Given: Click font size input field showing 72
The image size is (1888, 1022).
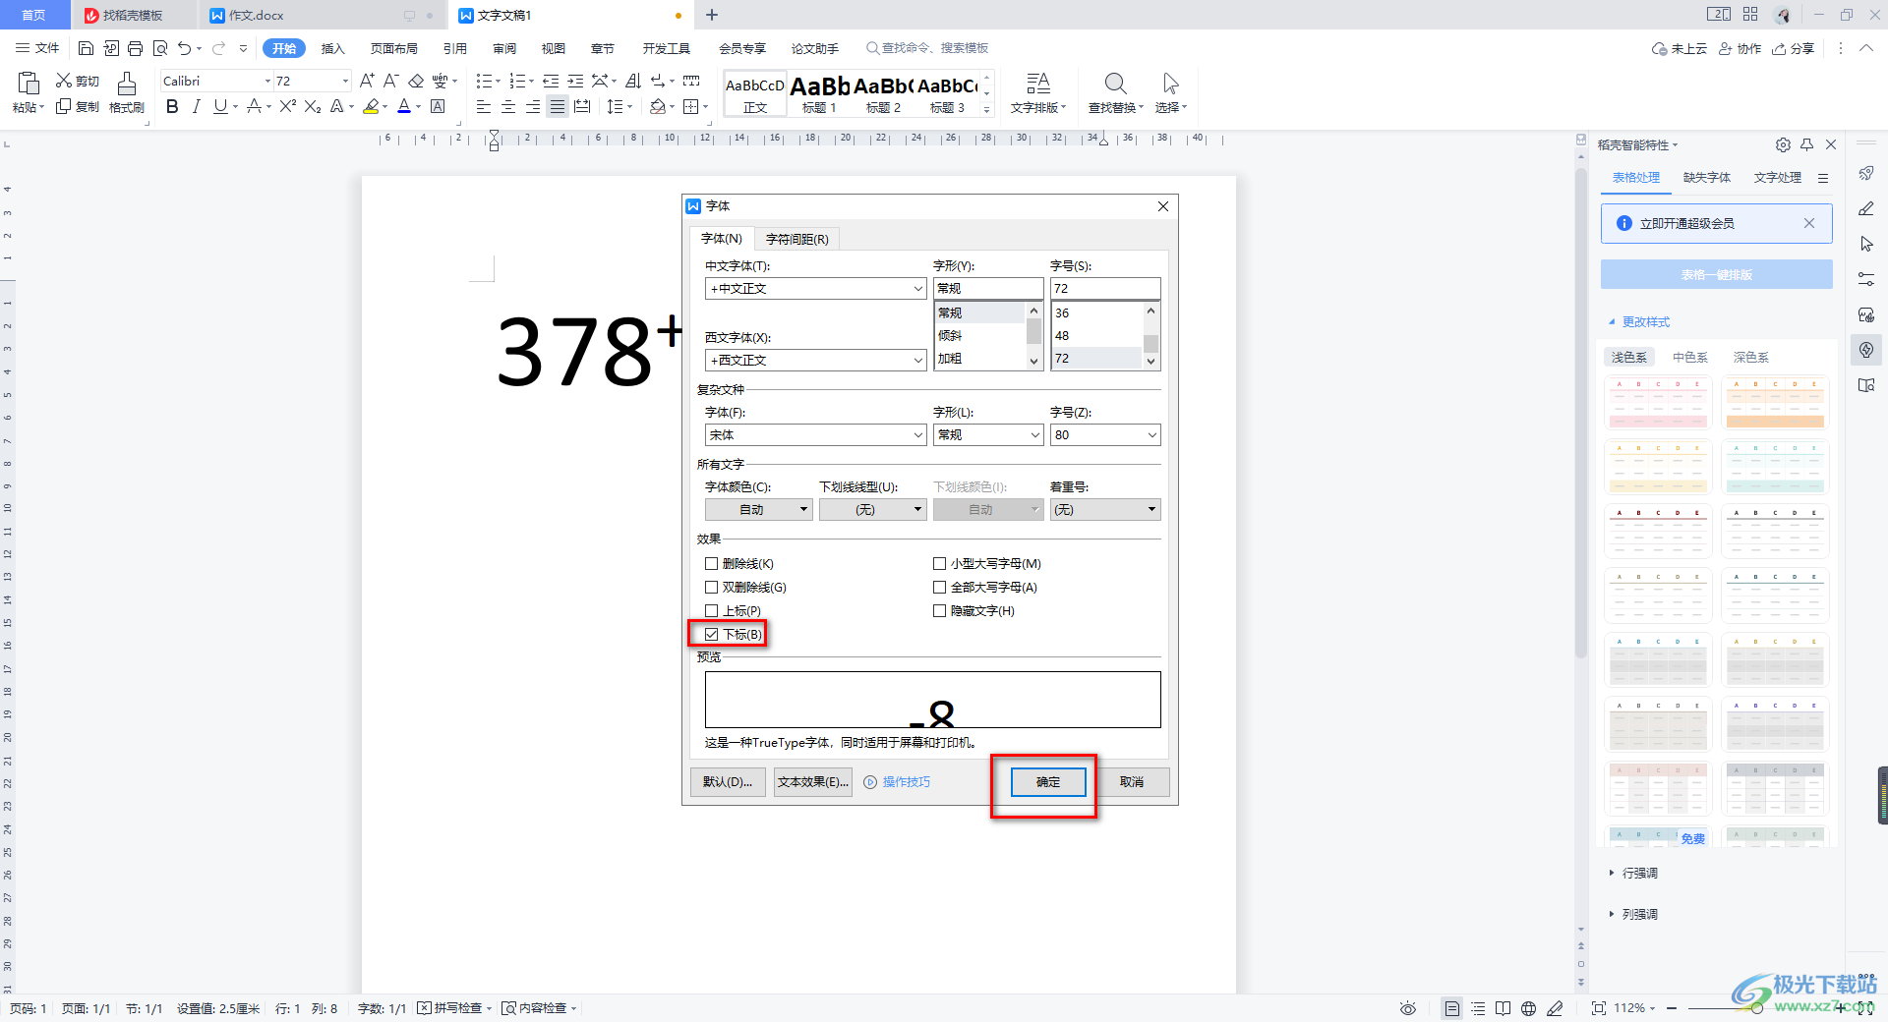Looking at the screenshot, I should click(x=1105, y=289).
